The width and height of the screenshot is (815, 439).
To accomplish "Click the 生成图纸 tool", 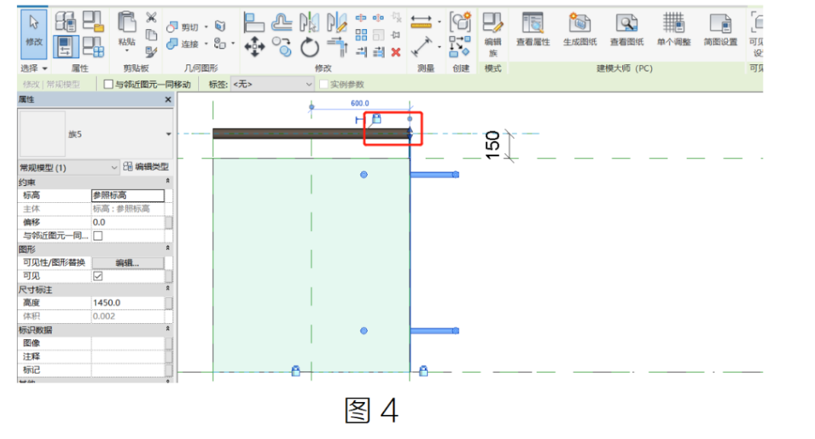I will (580, 29).
